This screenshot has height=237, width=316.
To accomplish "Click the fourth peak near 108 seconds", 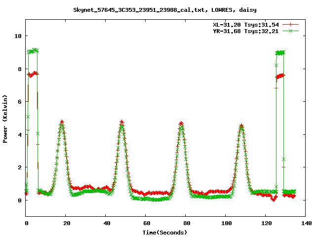I will tap(241, 126).
